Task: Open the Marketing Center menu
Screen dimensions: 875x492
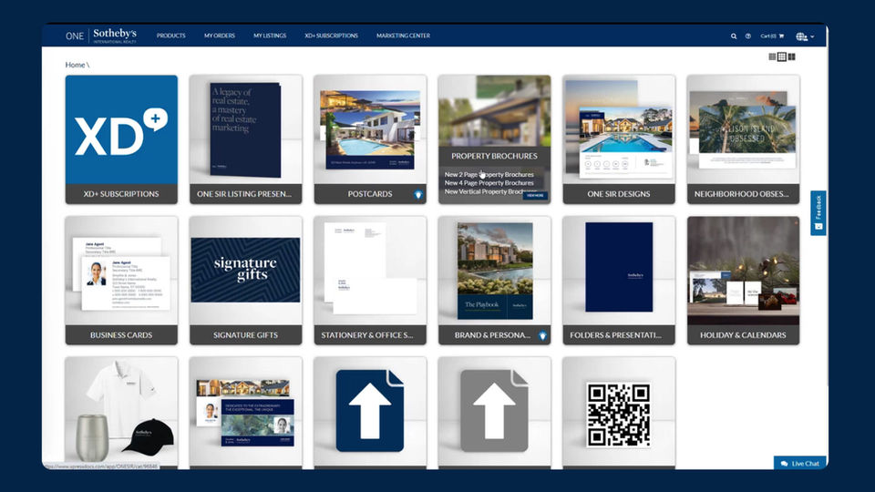Action: click(x=403, y=36)
